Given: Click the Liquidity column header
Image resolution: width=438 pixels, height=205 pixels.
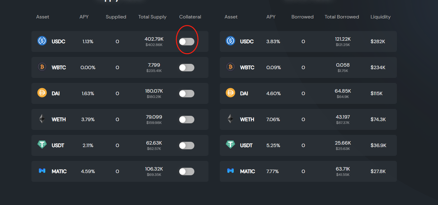Looking at the screenshot, I should pos(380,17).
